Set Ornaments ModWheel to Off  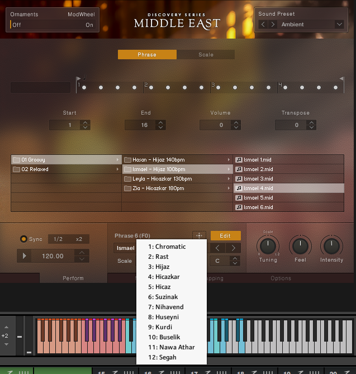click(16, 25)
